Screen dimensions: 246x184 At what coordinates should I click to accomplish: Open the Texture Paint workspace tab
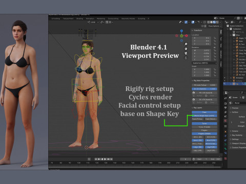68,18
